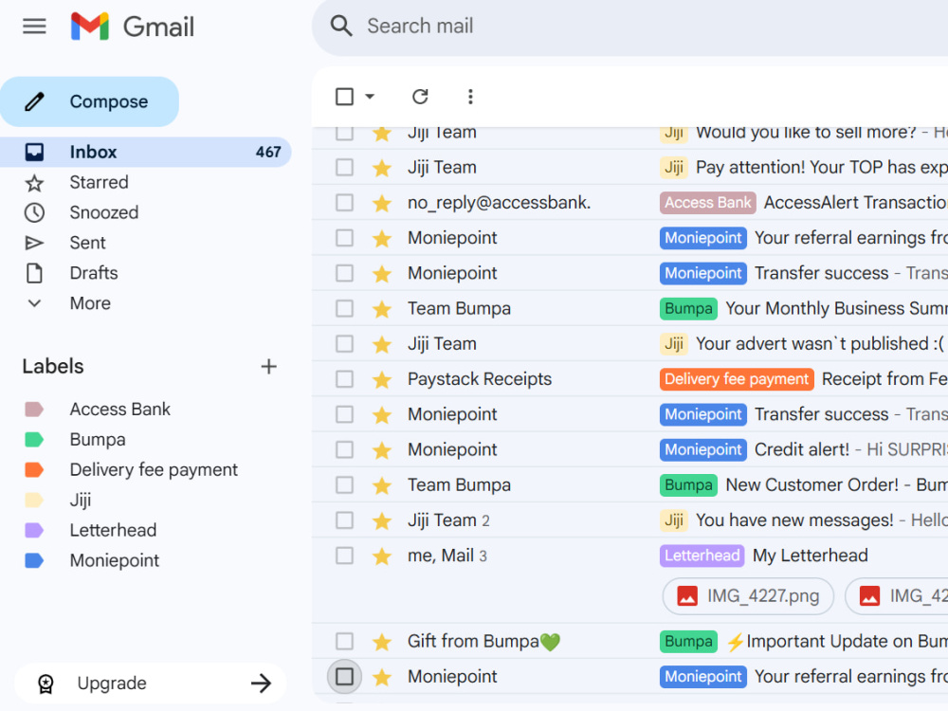948x711 pixels.
Task: Click the Upgrade badge icon
Action: [46, 684]
